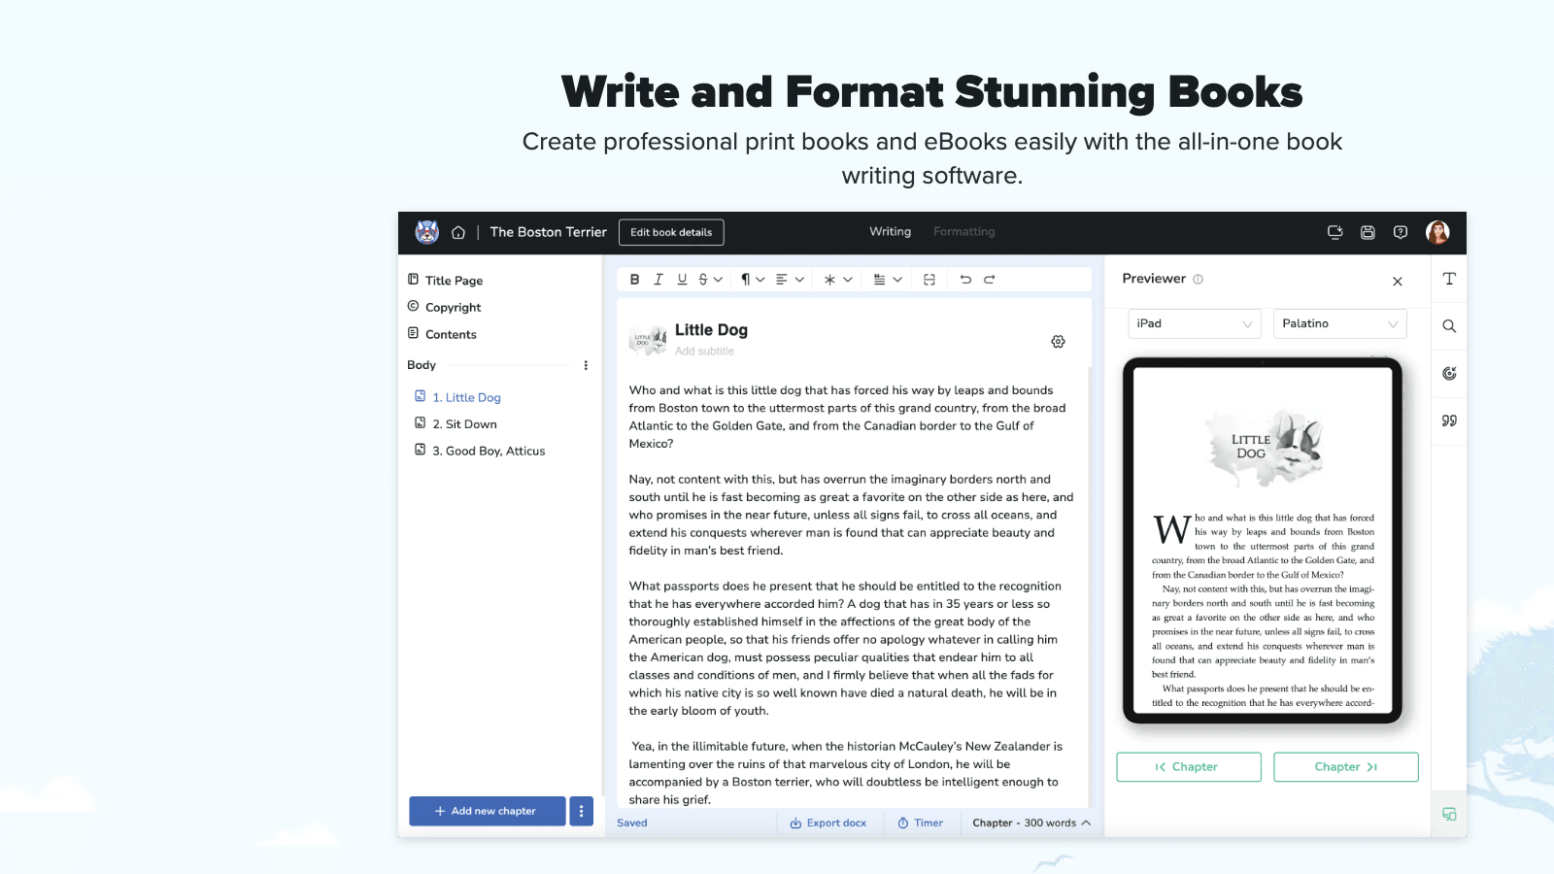Click the paragraph style pilcrow icon
The image size is (1554, 874).
[745, 280]
